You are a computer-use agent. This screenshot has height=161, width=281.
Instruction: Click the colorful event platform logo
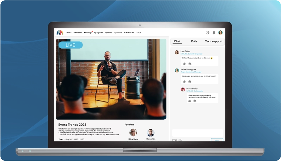(x=60, y=33)
